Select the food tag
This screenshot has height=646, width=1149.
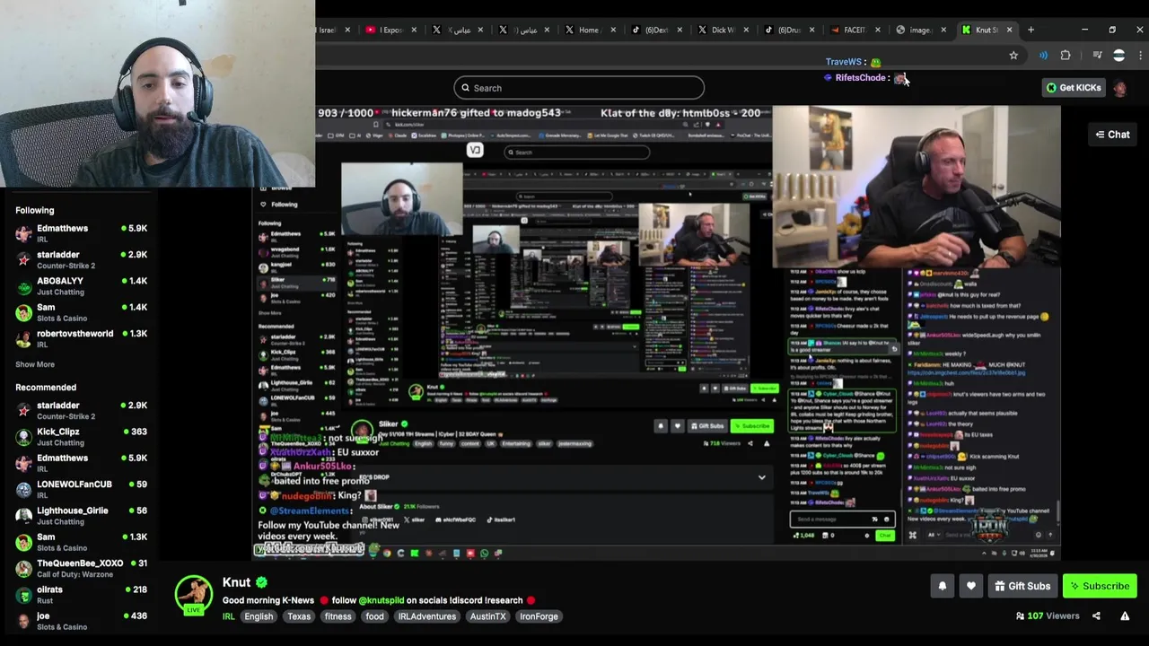point(375,616)
